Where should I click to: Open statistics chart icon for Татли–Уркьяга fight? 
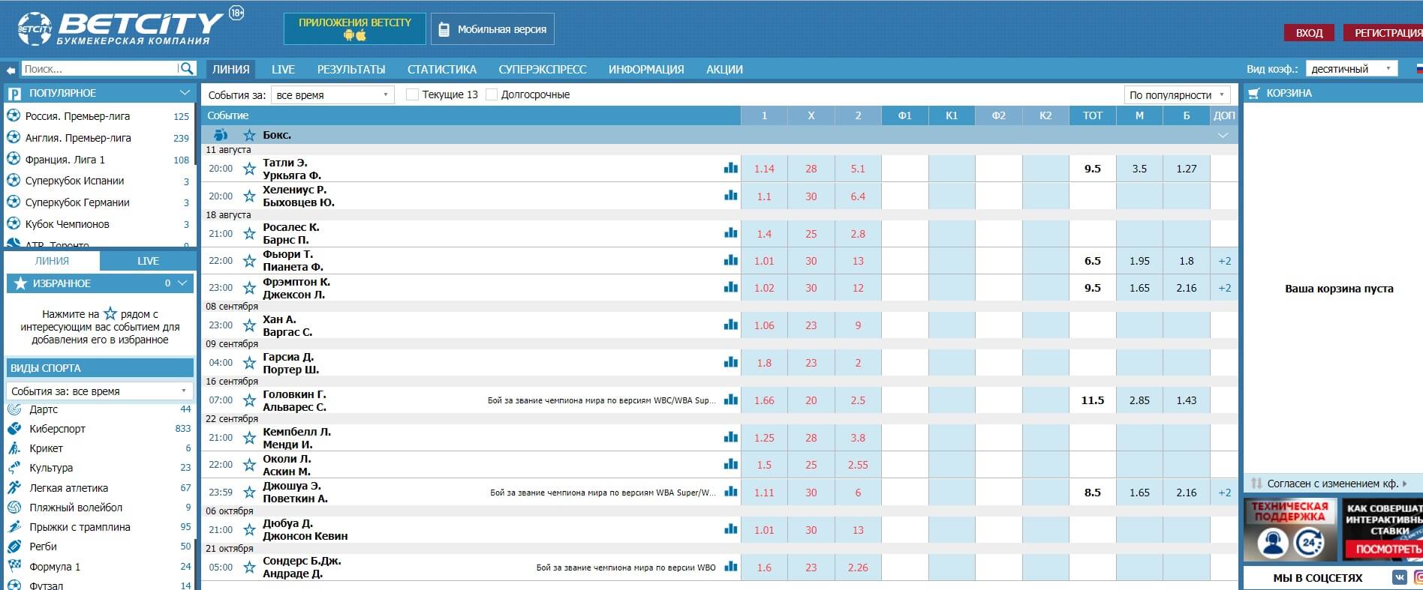click(x=731, y=168)
